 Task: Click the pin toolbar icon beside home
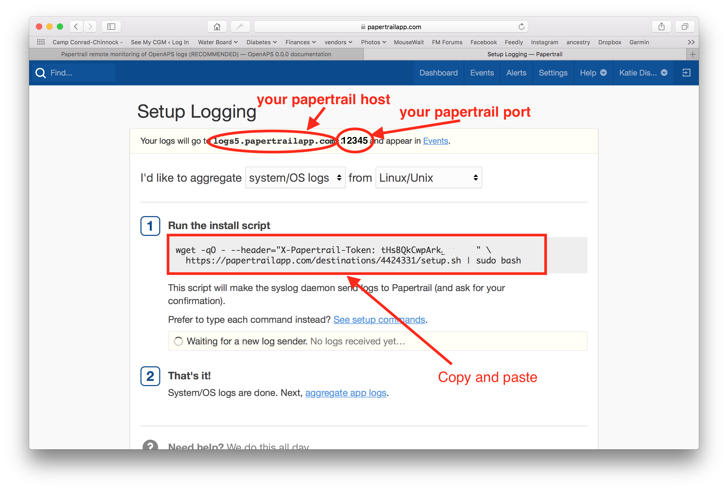point(240,27)
